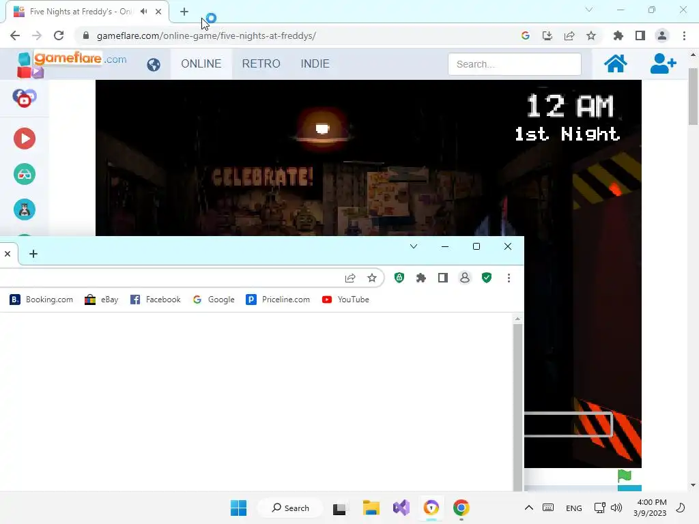This screenshot has width=699, height=524.
Task: Click the green checkmark shield icon
Action: coord(487,278)
